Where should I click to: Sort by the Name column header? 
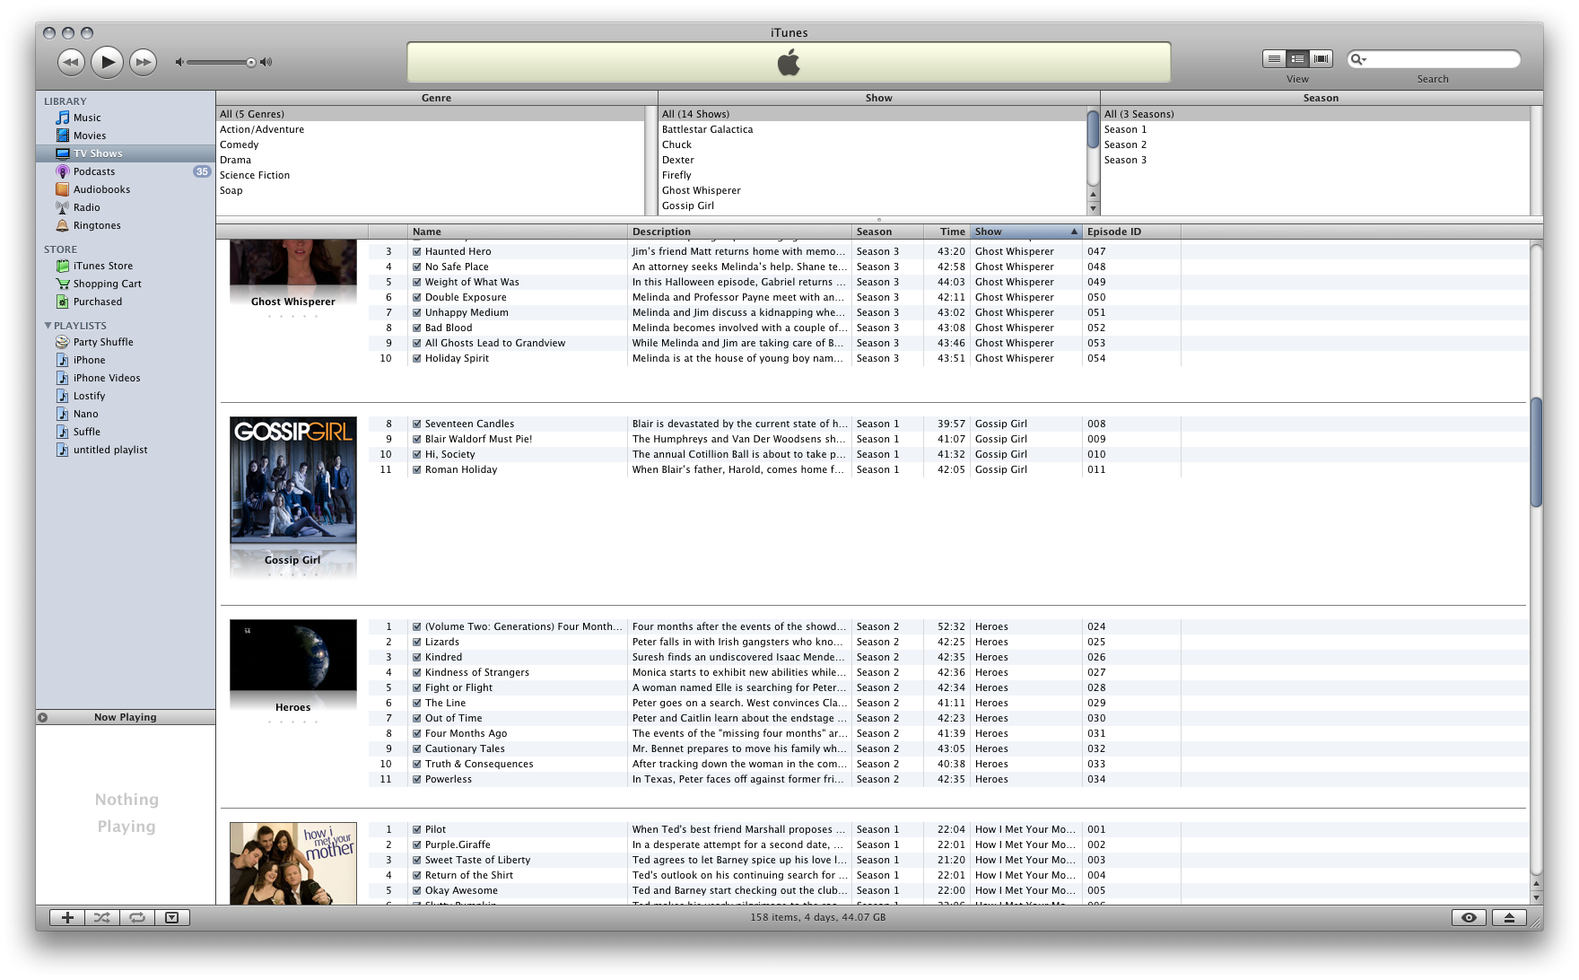coord(518,232)
